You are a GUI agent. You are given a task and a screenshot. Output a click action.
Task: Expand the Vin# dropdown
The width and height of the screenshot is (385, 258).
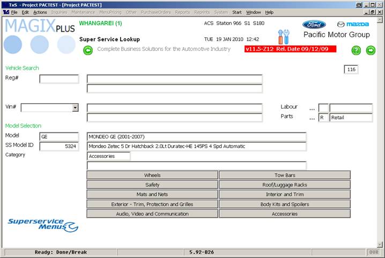click(x=75, y=108)
